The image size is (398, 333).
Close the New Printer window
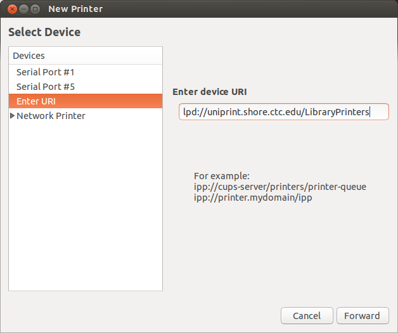point(12,9)
